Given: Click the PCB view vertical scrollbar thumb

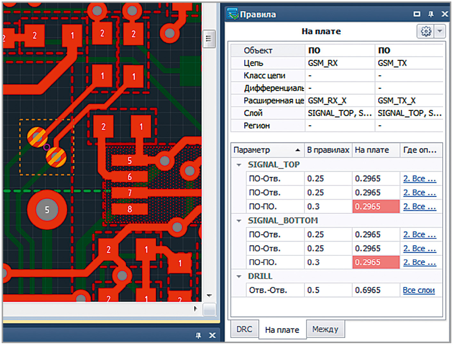Looking at the screenshot, I should click(209, 39).
